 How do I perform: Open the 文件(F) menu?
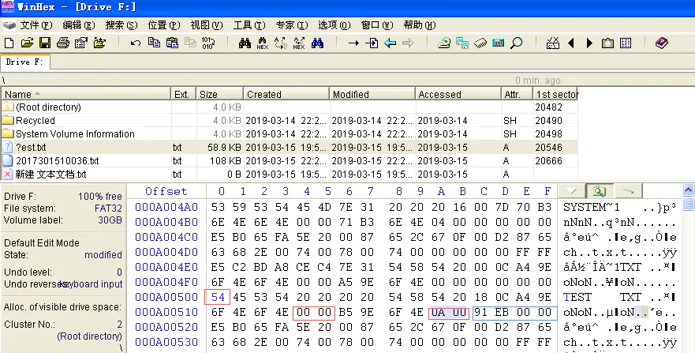36,25
